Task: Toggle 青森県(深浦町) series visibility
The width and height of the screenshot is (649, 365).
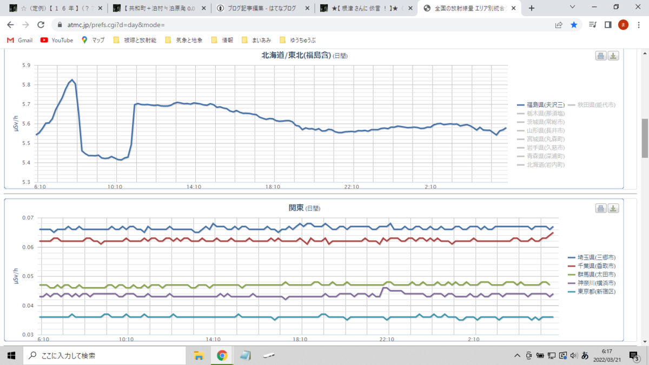Action: (x=541, y=156)
